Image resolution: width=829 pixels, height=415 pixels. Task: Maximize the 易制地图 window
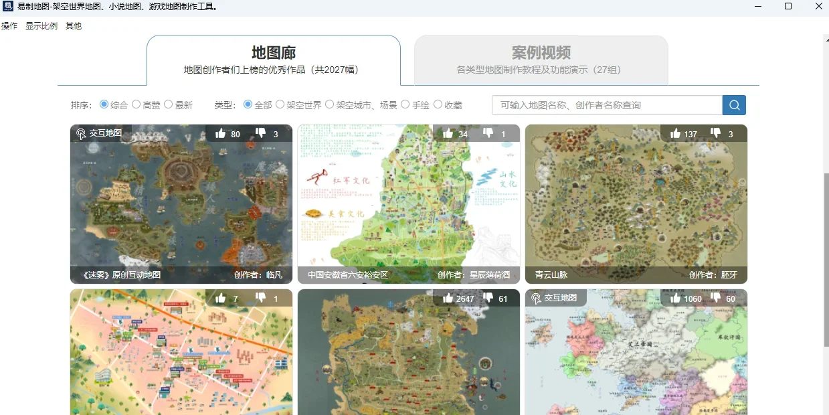pyautogui.click(x=788, y=7)
